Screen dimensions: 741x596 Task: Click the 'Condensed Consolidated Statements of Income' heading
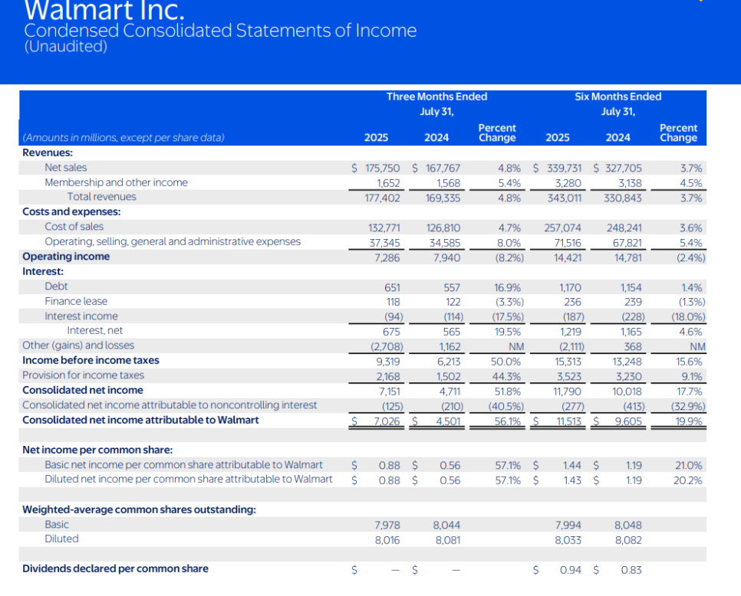coord(220,31)
